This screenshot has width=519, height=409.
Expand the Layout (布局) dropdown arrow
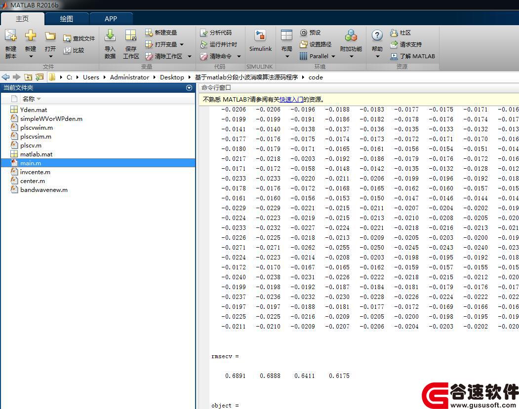287,57
